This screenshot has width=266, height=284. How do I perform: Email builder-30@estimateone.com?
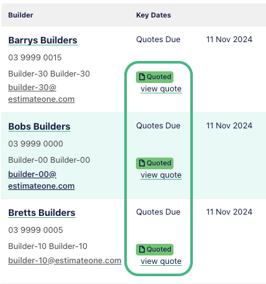coord(41,93)
